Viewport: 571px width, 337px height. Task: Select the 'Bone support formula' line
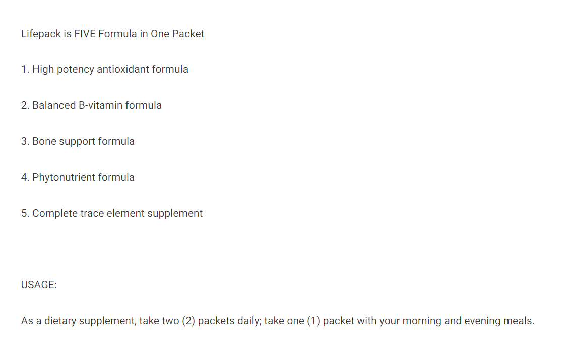click(x=78, y=141)
